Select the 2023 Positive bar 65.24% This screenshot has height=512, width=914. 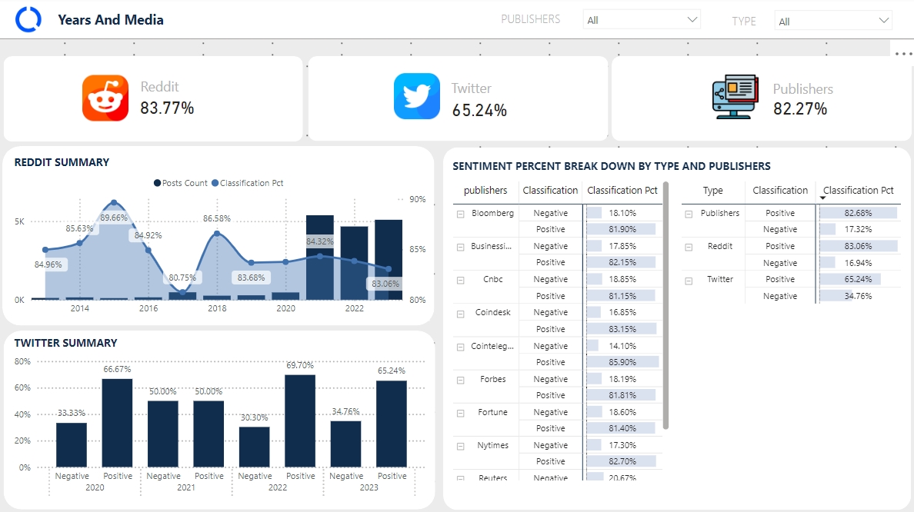click(392, 424)
